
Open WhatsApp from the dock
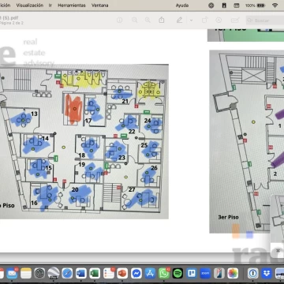pos(164,273)
